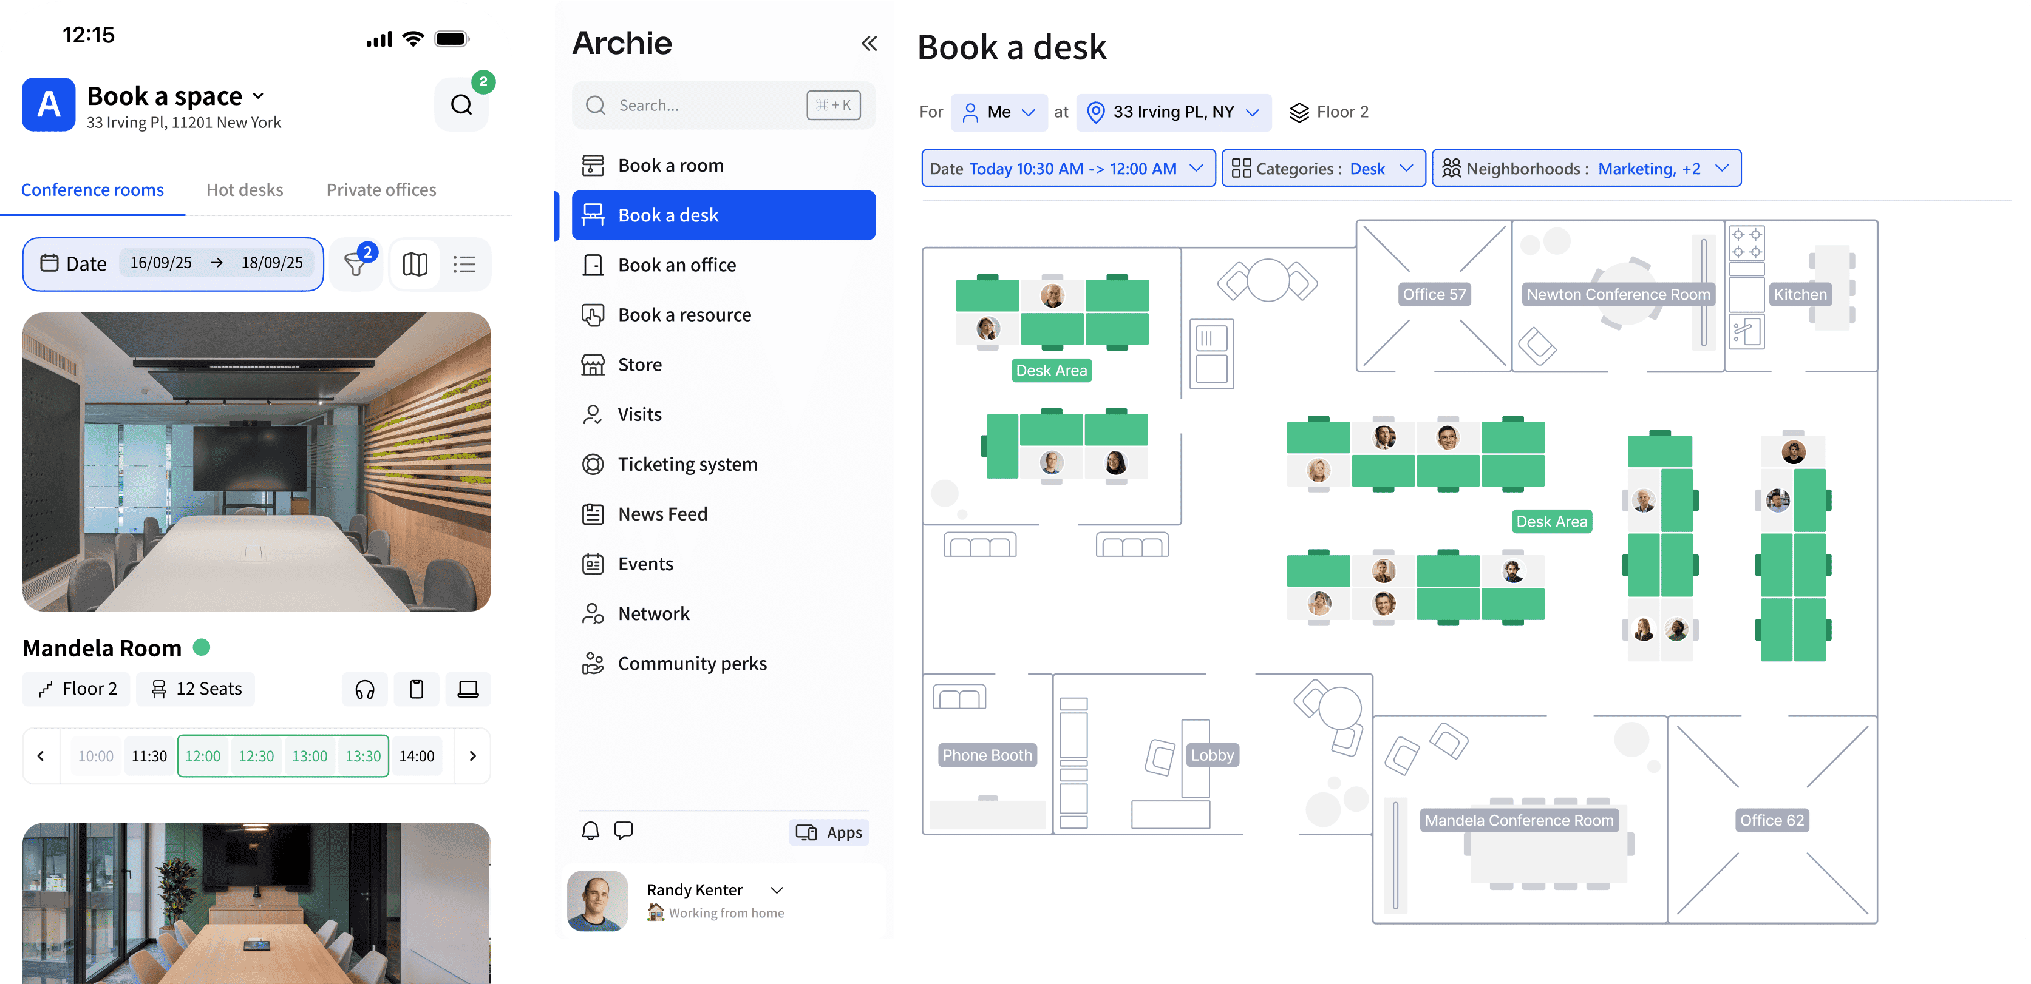Click inside the Archie search field

[694, 105]
